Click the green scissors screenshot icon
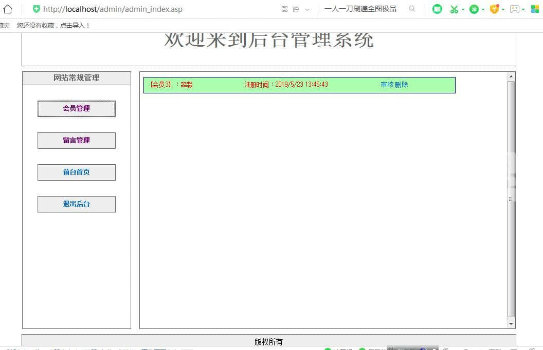543x350 pixels. pos(454,9)
